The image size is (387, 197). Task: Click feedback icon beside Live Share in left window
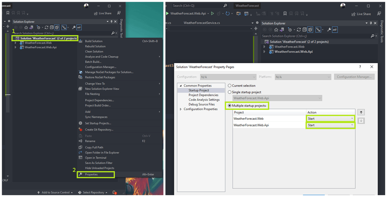pos(119,13)
